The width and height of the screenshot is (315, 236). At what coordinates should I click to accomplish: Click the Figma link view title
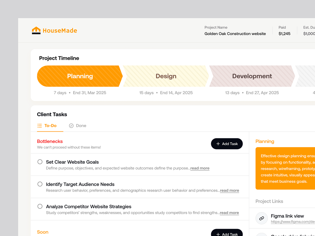point(287,216)
